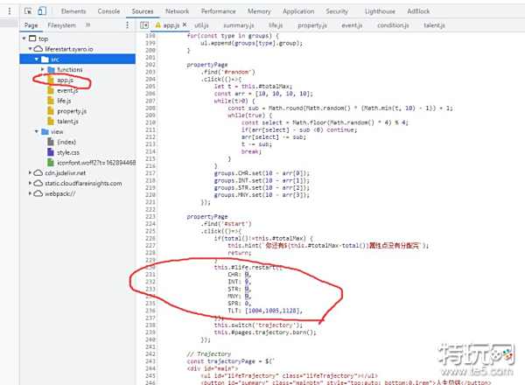Click the frame icon beside top
The width and height of the screenshot is (525, 385).
point(32,38)
